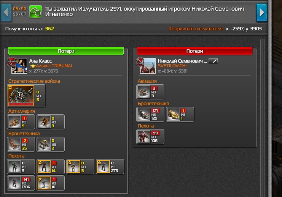
Task: Select enemy gold armor unit 1 of 1
Action: click(180, 114)
